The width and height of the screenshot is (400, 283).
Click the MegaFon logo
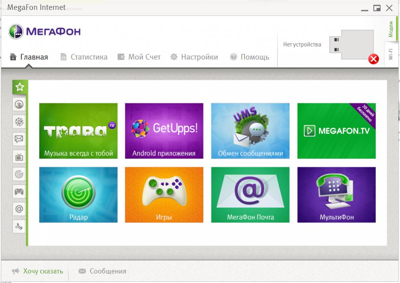click(x=45, y=32)
